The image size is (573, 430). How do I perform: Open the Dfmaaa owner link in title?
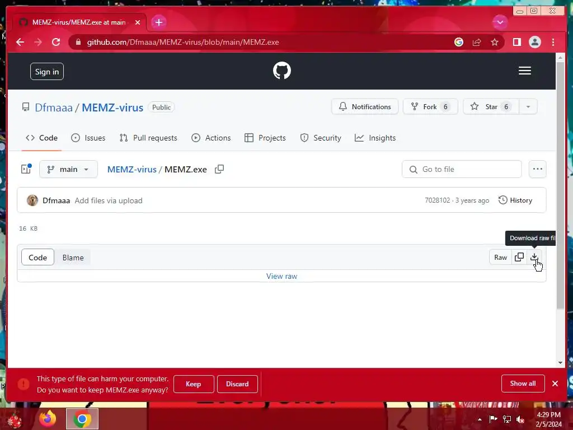tap(54, 107)
